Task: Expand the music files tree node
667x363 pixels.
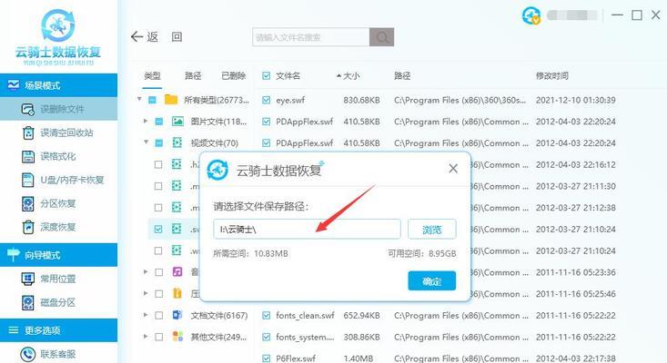Action: pos(146,271)
